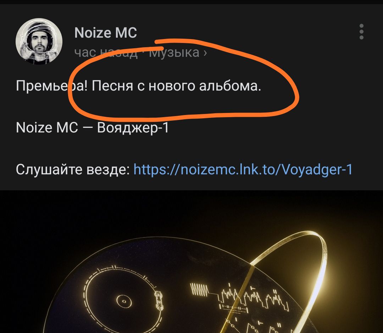This screenshot has height=333, width=383.
Task: Open the Noize MC profile name
Action: (106, 33)
